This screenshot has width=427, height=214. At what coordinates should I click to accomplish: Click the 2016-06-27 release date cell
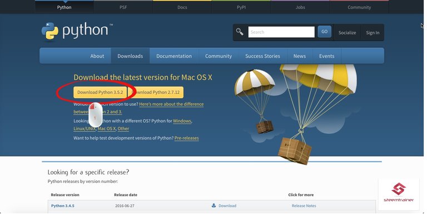click(x=125, y=206)
